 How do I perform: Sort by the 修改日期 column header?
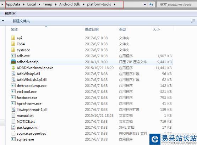tap(92, 29)
